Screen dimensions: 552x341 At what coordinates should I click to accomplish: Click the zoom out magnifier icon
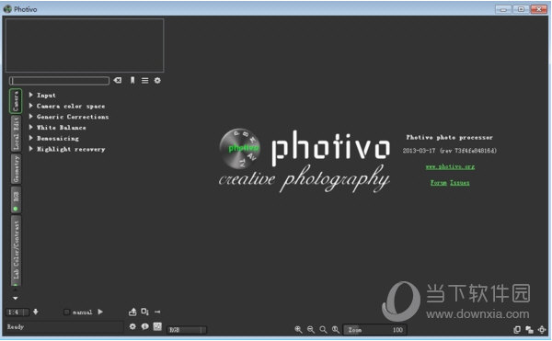(x=311, y=330)
